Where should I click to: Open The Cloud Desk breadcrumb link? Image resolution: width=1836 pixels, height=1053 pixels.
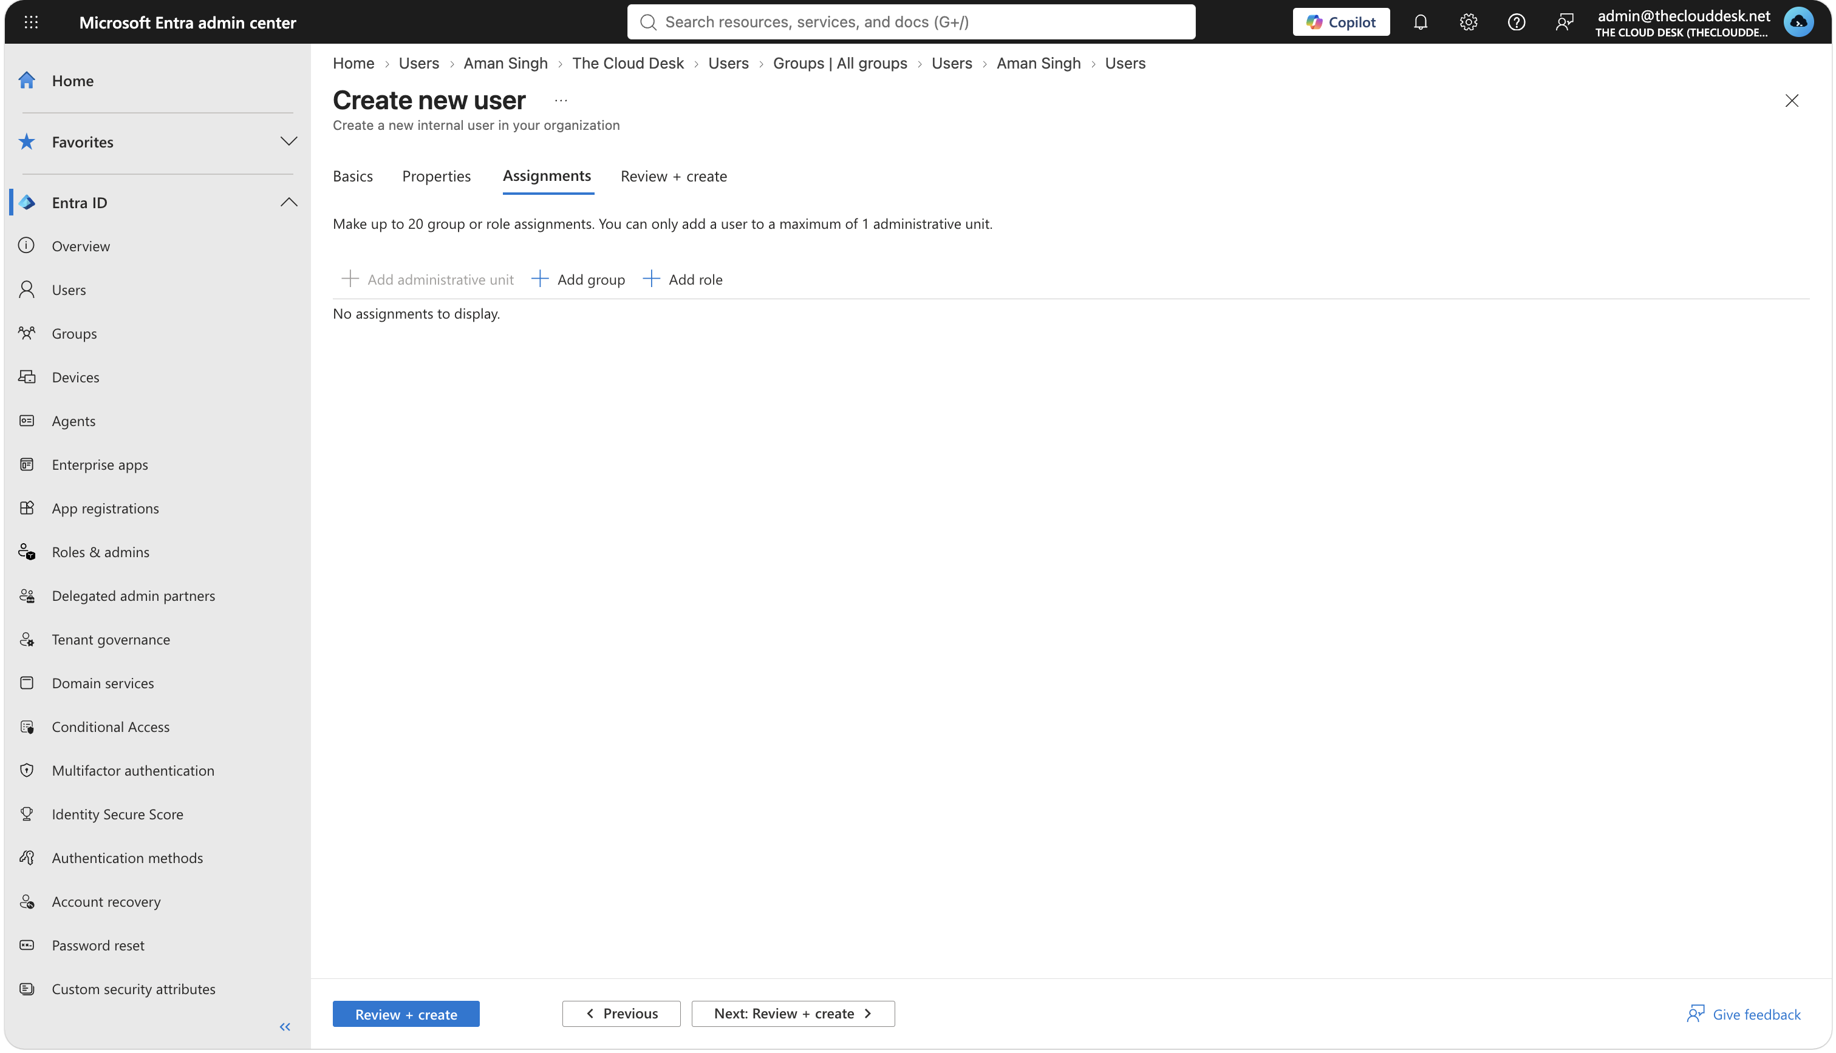pos(627,63)
